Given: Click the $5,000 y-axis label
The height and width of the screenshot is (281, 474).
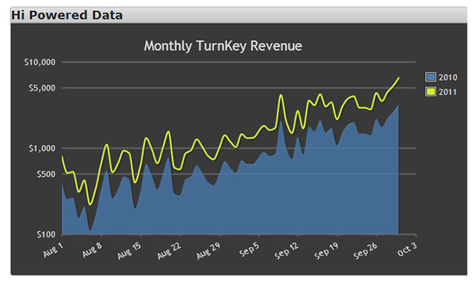Looking at the screenshot, I should 42,88.
